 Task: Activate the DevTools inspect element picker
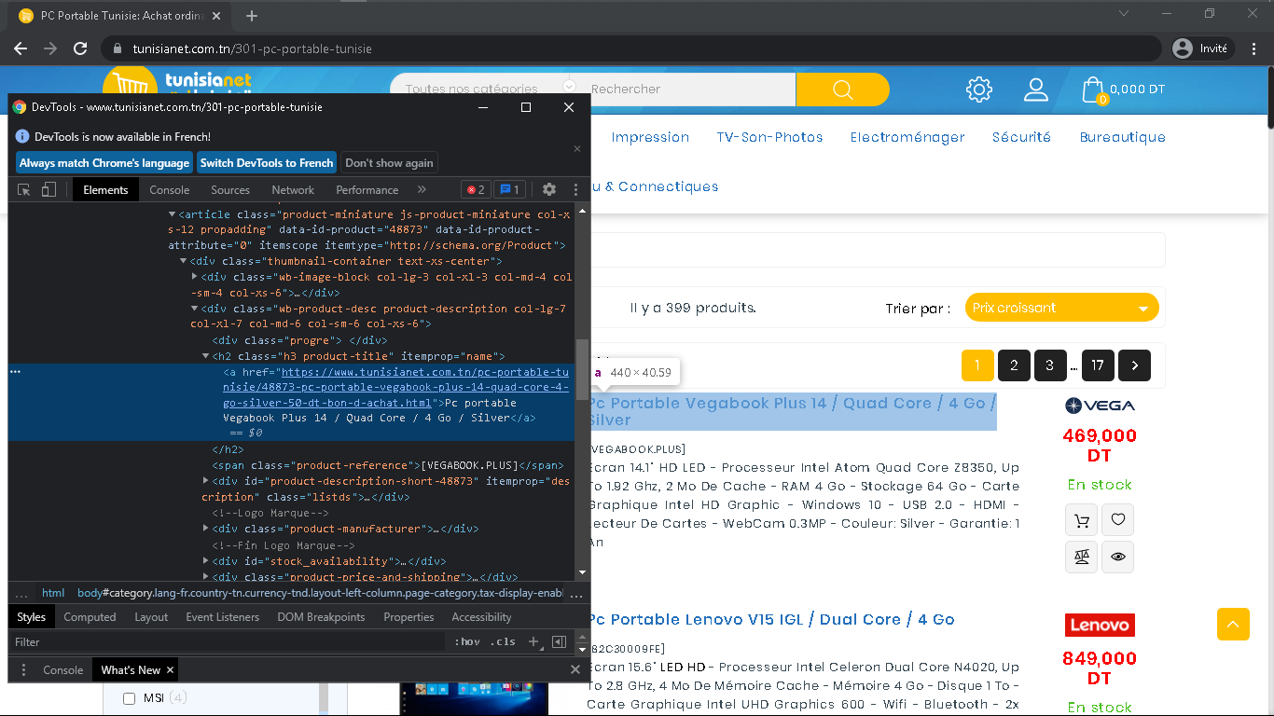click(24, 189)
